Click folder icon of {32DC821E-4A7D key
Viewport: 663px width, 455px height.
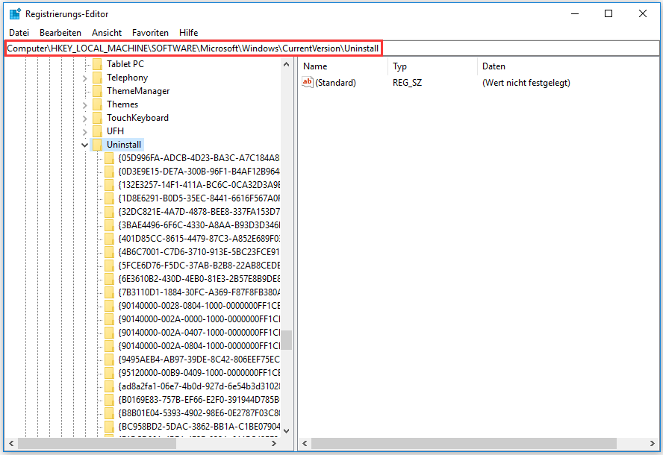click(109, 212)
